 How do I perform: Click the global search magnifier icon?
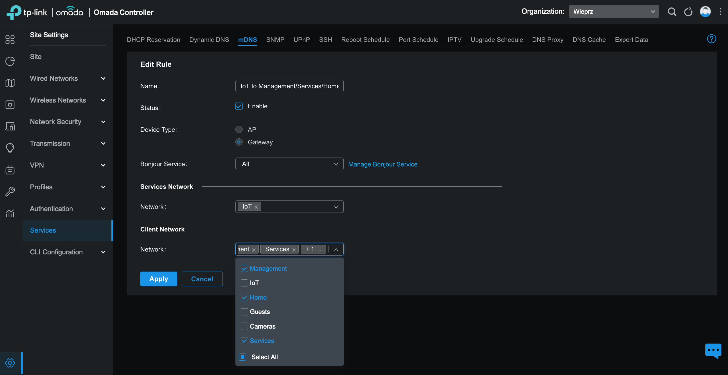(672, 12)
